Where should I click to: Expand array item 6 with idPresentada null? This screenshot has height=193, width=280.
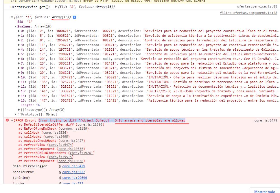click(x=19, y=59)
